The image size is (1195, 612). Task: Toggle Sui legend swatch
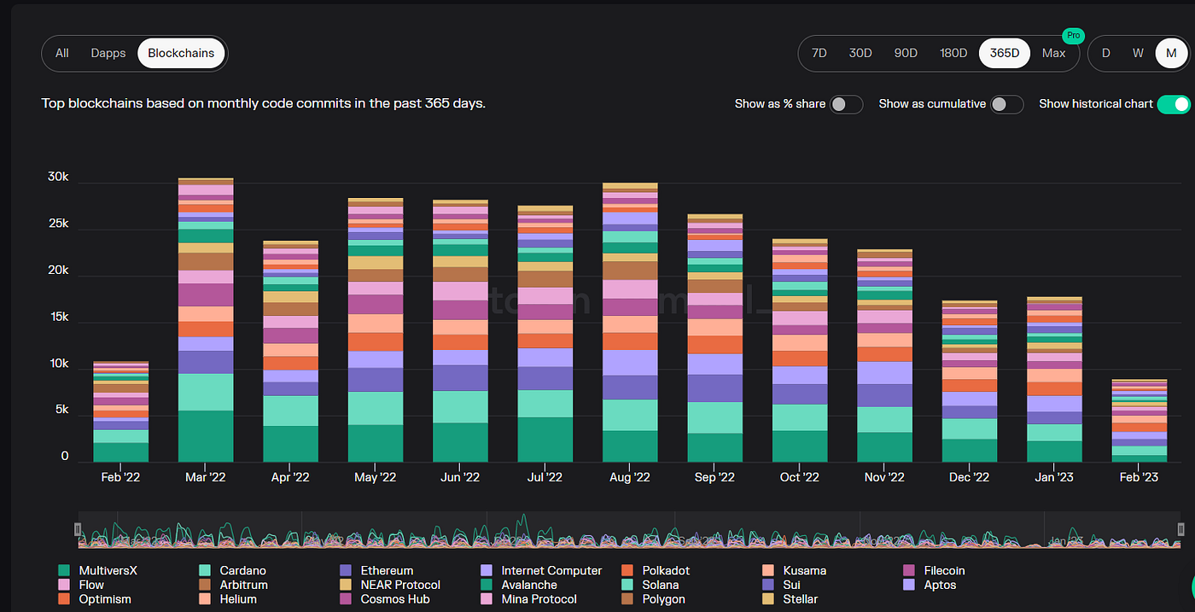[x=767, y=585]
